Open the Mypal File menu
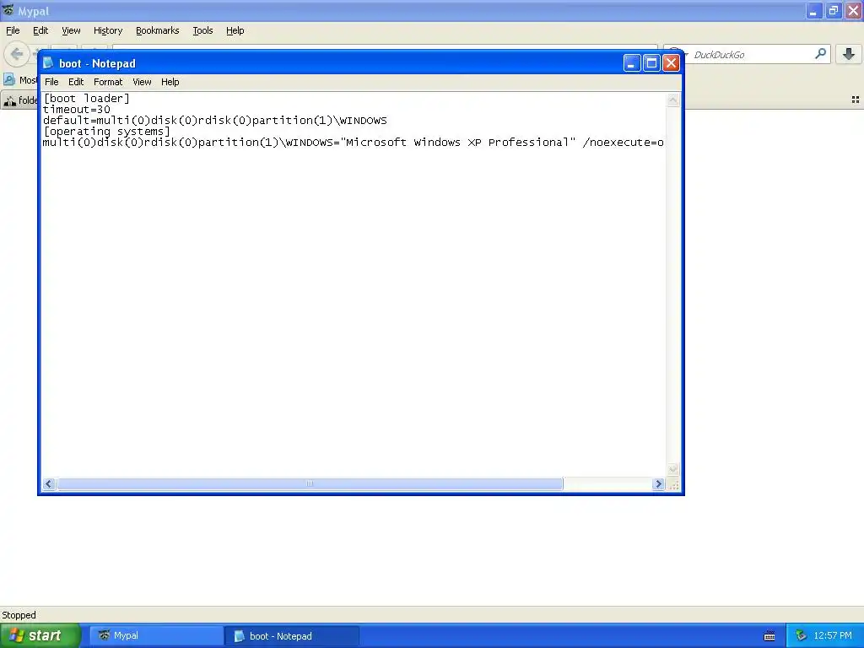The width and height of the screenshot is (864, 648). (13, 30)
